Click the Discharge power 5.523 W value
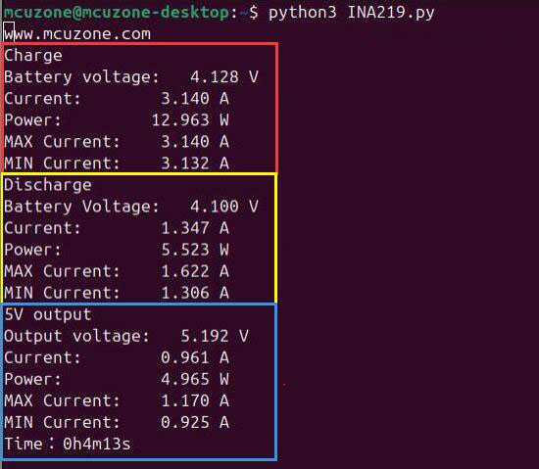Screen dimensions: 539x469 pos(195,250)
